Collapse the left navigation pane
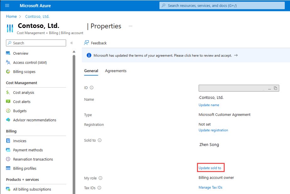The height and width of the screenshot is (194, 290). pos(72,43)
